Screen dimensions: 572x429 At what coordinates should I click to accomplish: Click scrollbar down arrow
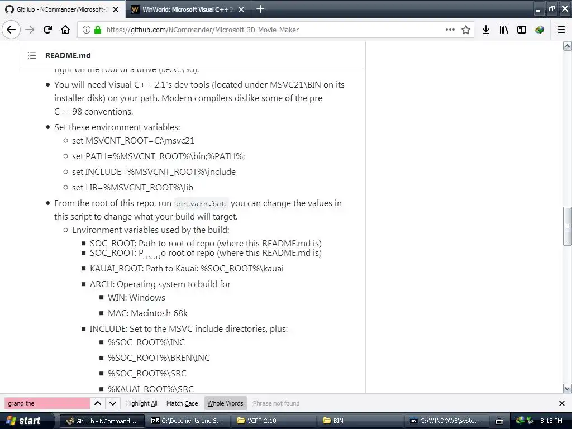click(x=567, y=389)
